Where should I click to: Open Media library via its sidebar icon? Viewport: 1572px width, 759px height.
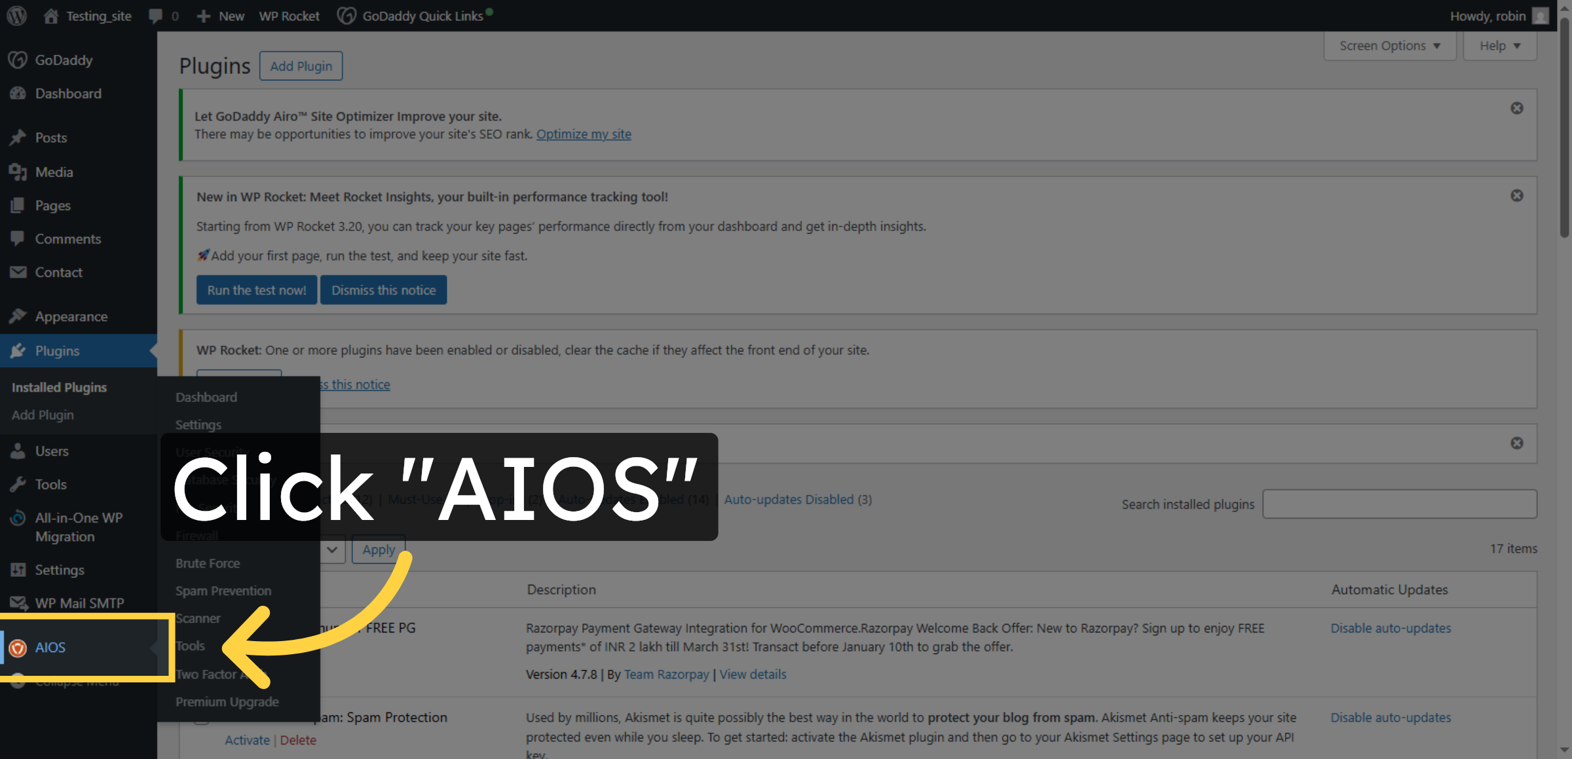pos(19,172)
